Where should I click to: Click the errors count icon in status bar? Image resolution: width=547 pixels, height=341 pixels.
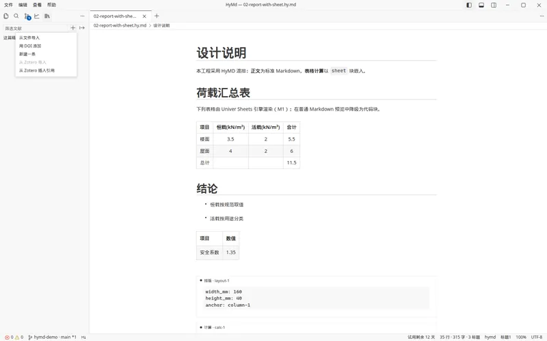[x=9, y=337]
